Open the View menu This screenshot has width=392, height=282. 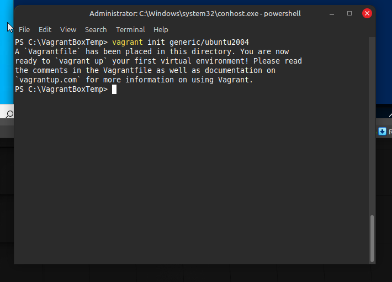coord(68,29)
